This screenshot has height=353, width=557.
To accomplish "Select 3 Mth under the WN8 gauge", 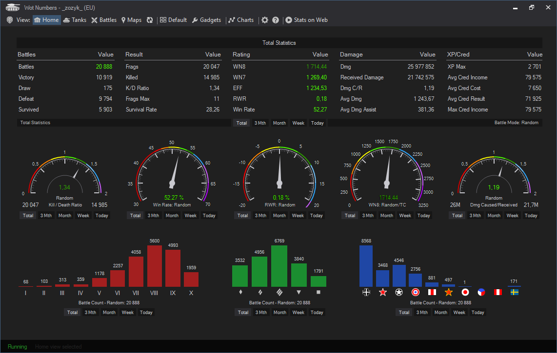I will [368, 215].
